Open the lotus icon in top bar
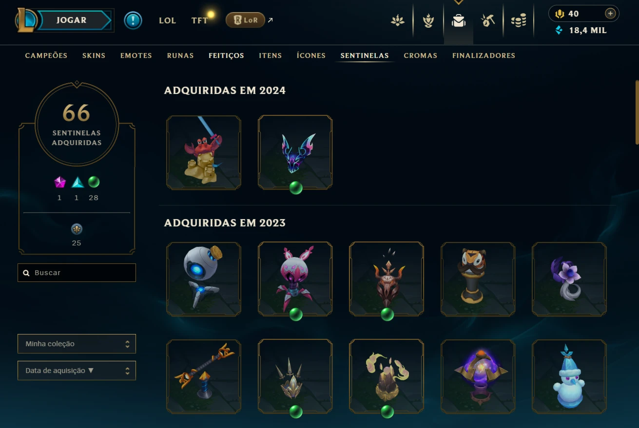 [398, 20]
